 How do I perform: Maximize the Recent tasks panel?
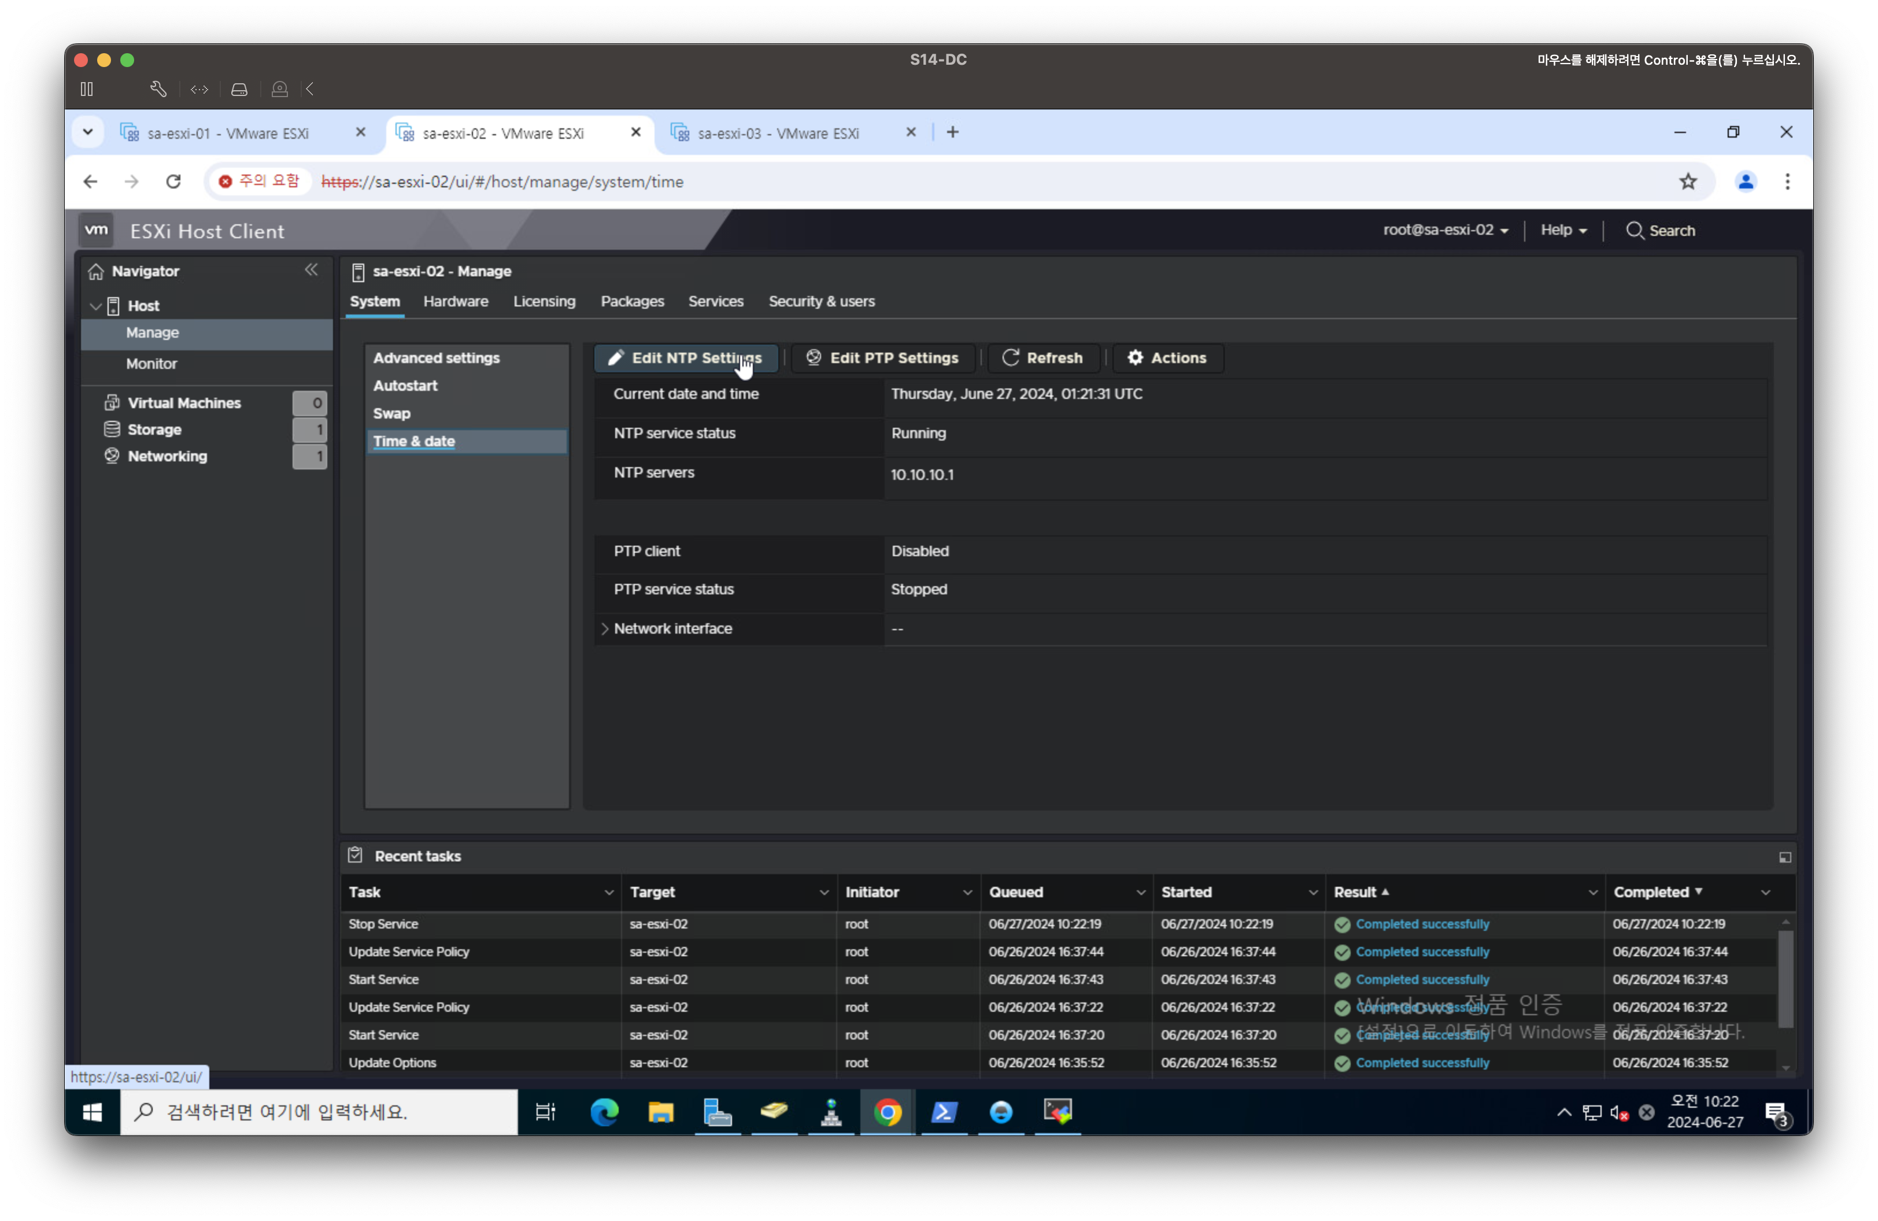tap(1785, 857)
